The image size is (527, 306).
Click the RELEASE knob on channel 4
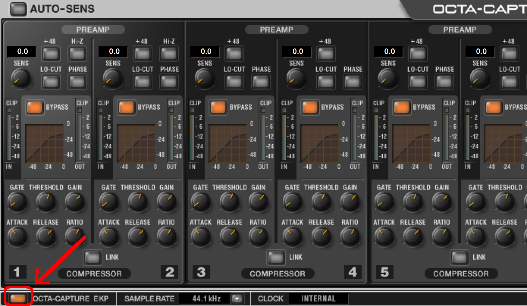(x=321, y=236)
